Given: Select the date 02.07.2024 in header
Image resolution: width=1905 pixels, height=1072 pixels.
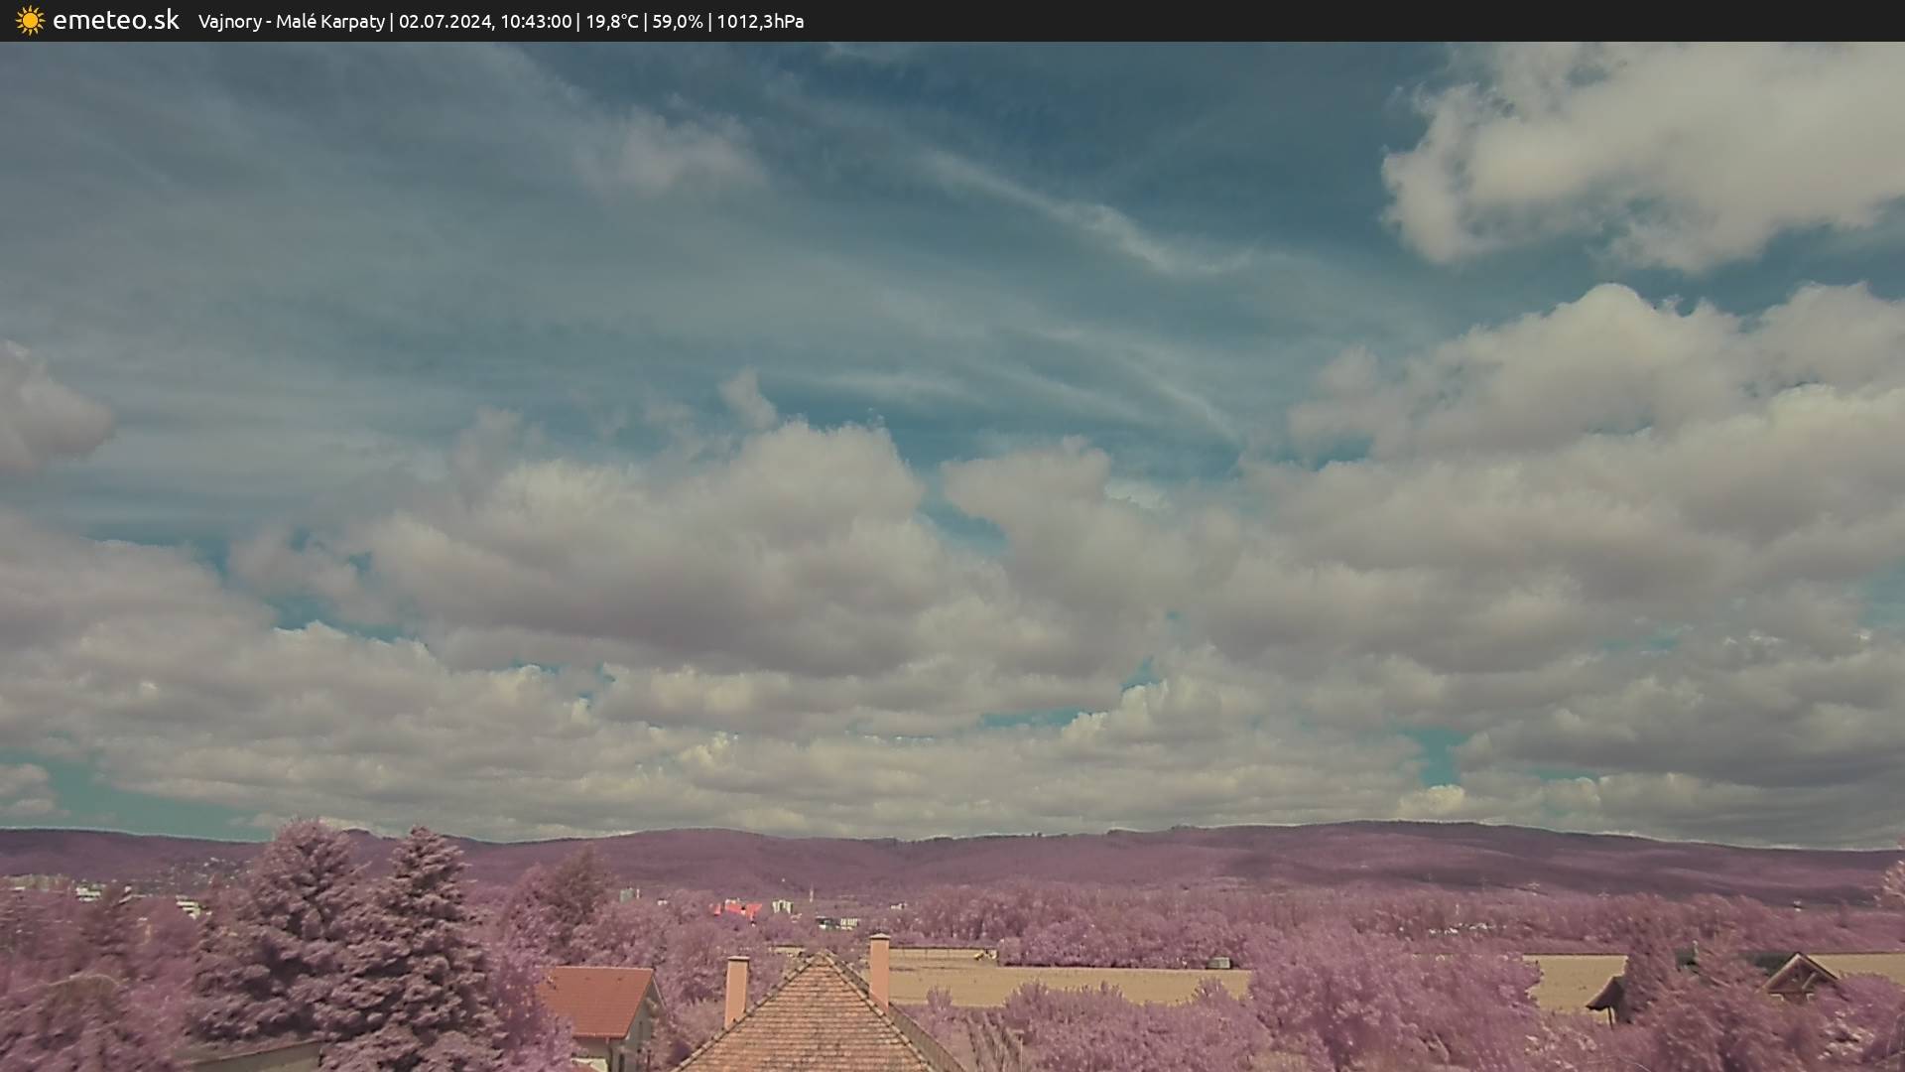Looking at the screenshot, I should click(444, 21).
